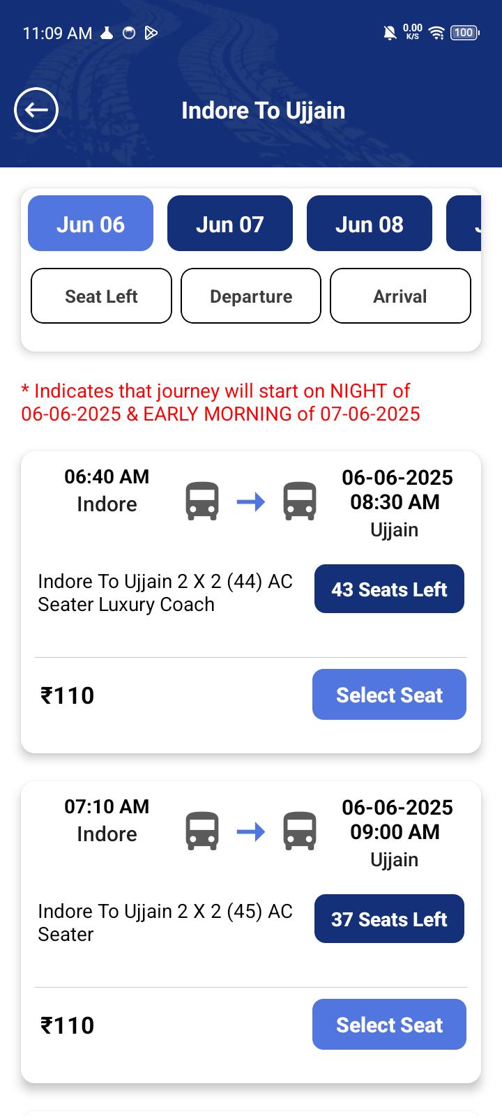Screen dimensions: 502x1116
Task: Click the departure bus icon for 06:40 AM trip
Action: coord(202,502)
